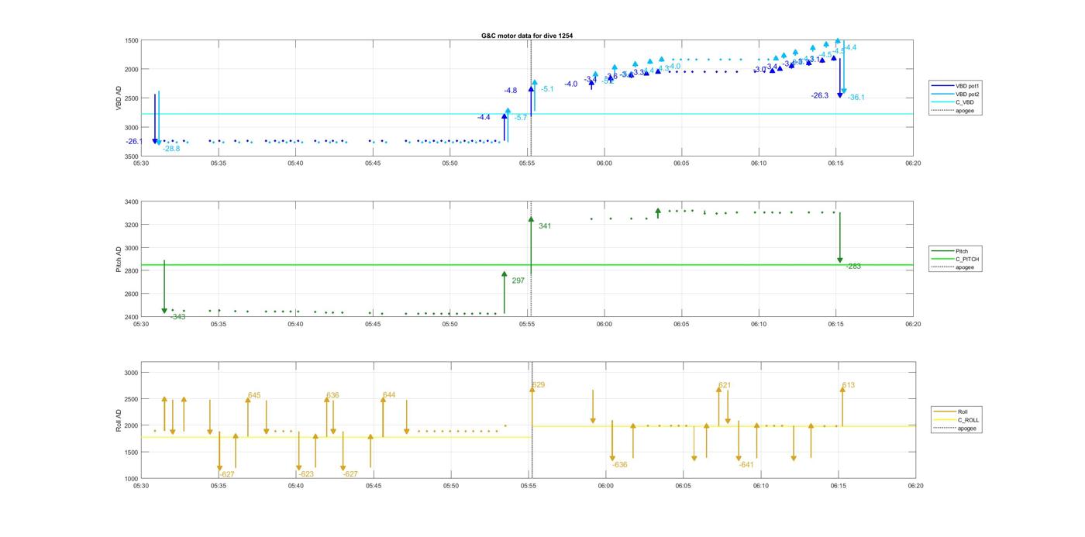
Task: Click the 3000 tick on Roll AD axis
Action: (x=132, y=373)
